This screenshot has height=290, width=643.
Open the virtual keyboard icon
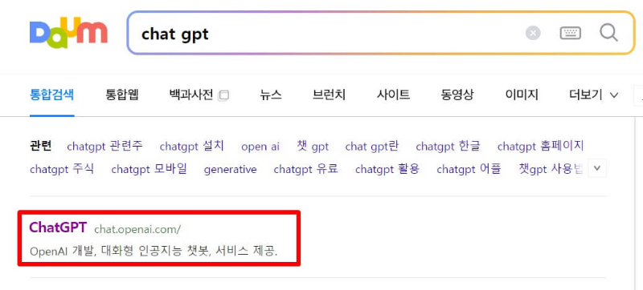(x=570, y=33)
